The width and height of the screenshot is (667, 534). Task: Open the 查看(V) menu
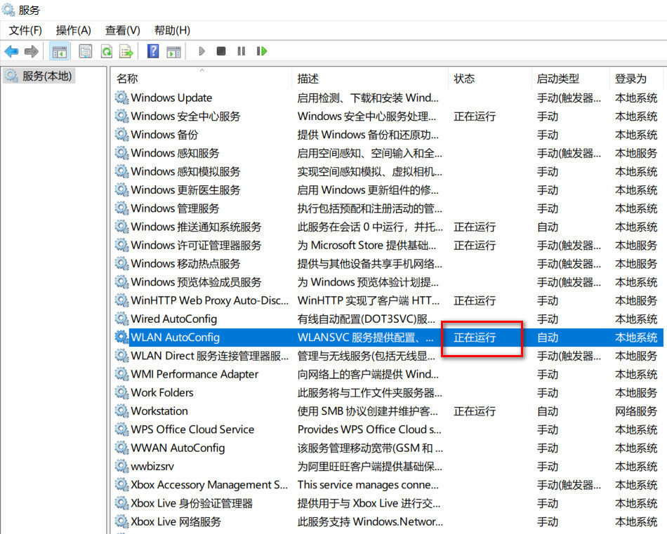click(122, 30)
